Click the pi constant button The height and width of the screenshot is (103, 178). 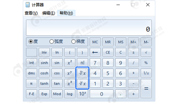coord(32,84)
